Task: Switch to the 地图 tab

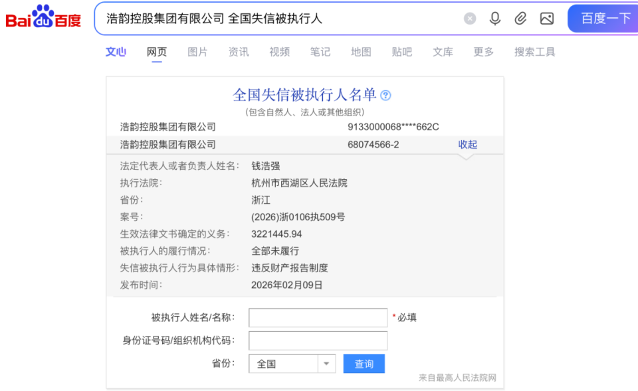Action: 361,52
